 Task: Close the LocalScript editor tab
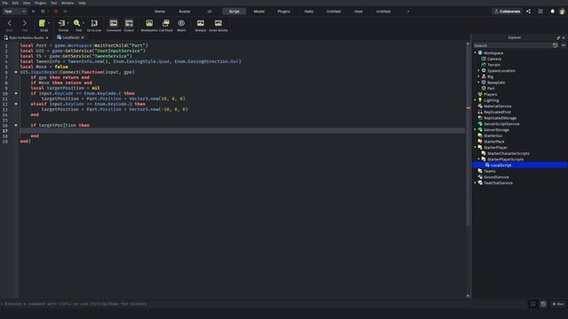pyautogui.click(x=83, y=37)
